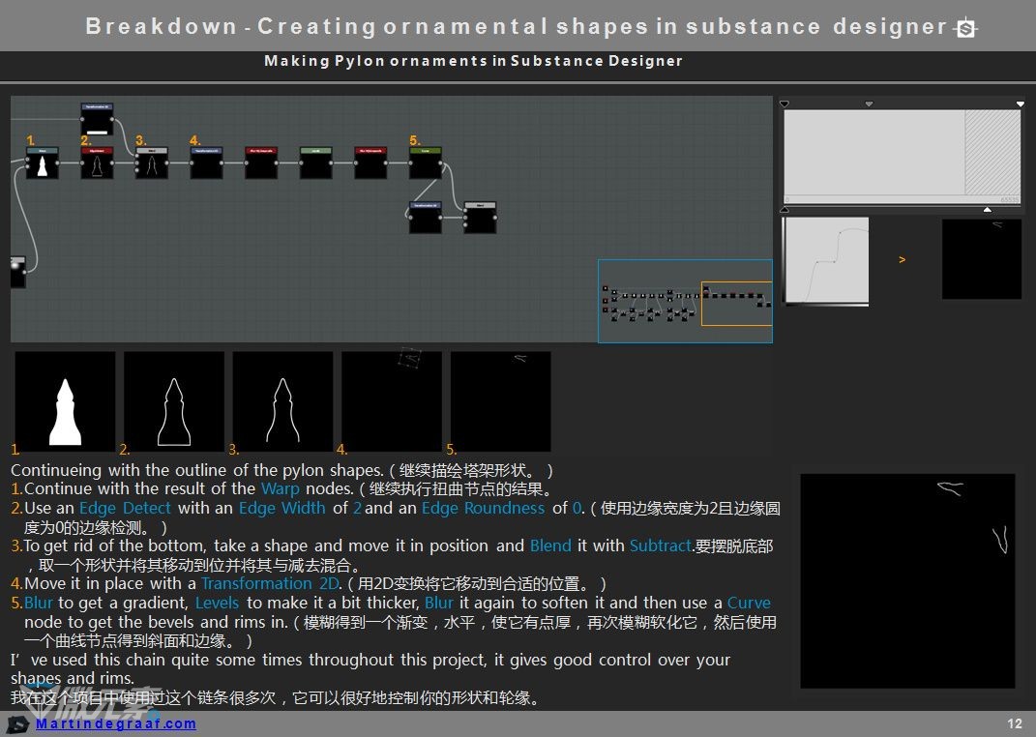Select the Blend node following Edge Detect
Image resolution: width=1036 pixels, height=737 pixels.
(x=152, y=162)
